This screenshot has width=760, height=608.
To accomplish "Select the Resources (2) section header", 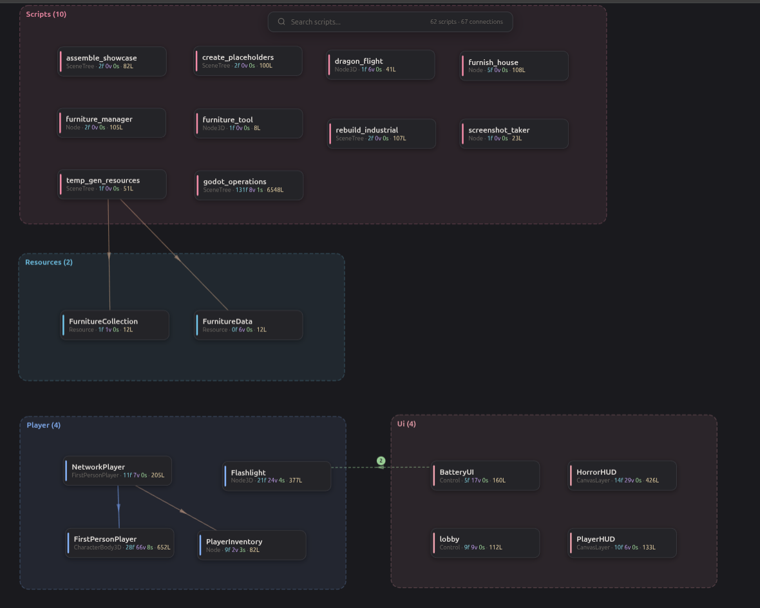I will [48, 262].
